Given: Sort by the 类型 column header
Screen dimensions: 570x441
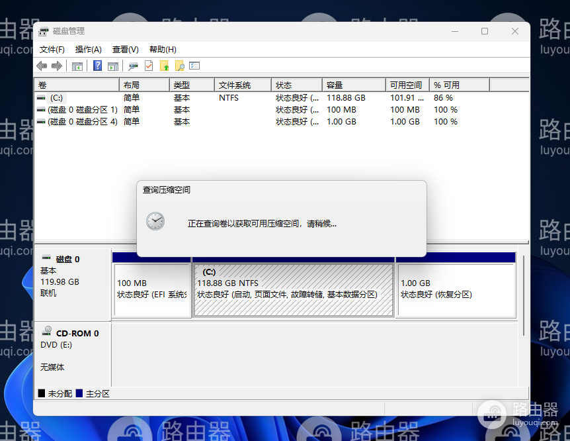Looking at the screenshot, I should [192, 85].
